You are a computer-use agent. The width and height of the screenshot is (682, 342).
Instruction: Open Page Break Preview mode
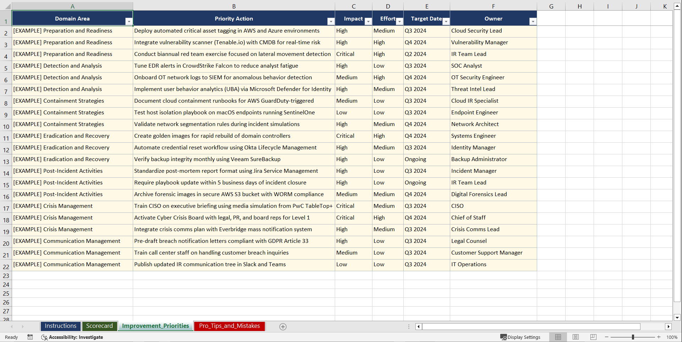[x=593, y=337]
